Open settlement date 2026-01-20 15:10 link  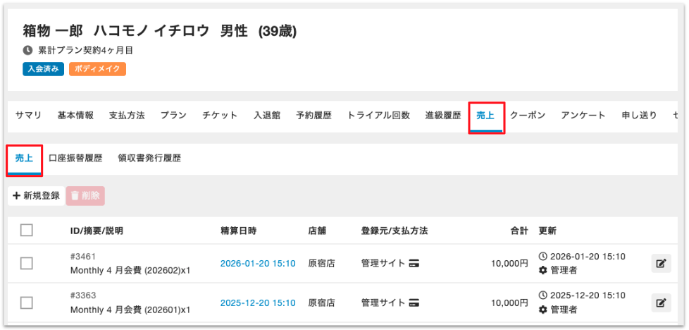(257, 263)
